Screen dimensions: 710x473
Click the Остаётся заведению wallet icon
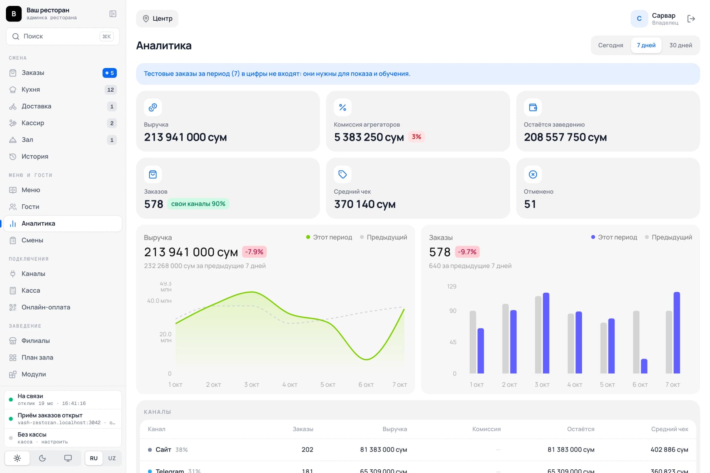pyautogui.click(x=533, y=108)
